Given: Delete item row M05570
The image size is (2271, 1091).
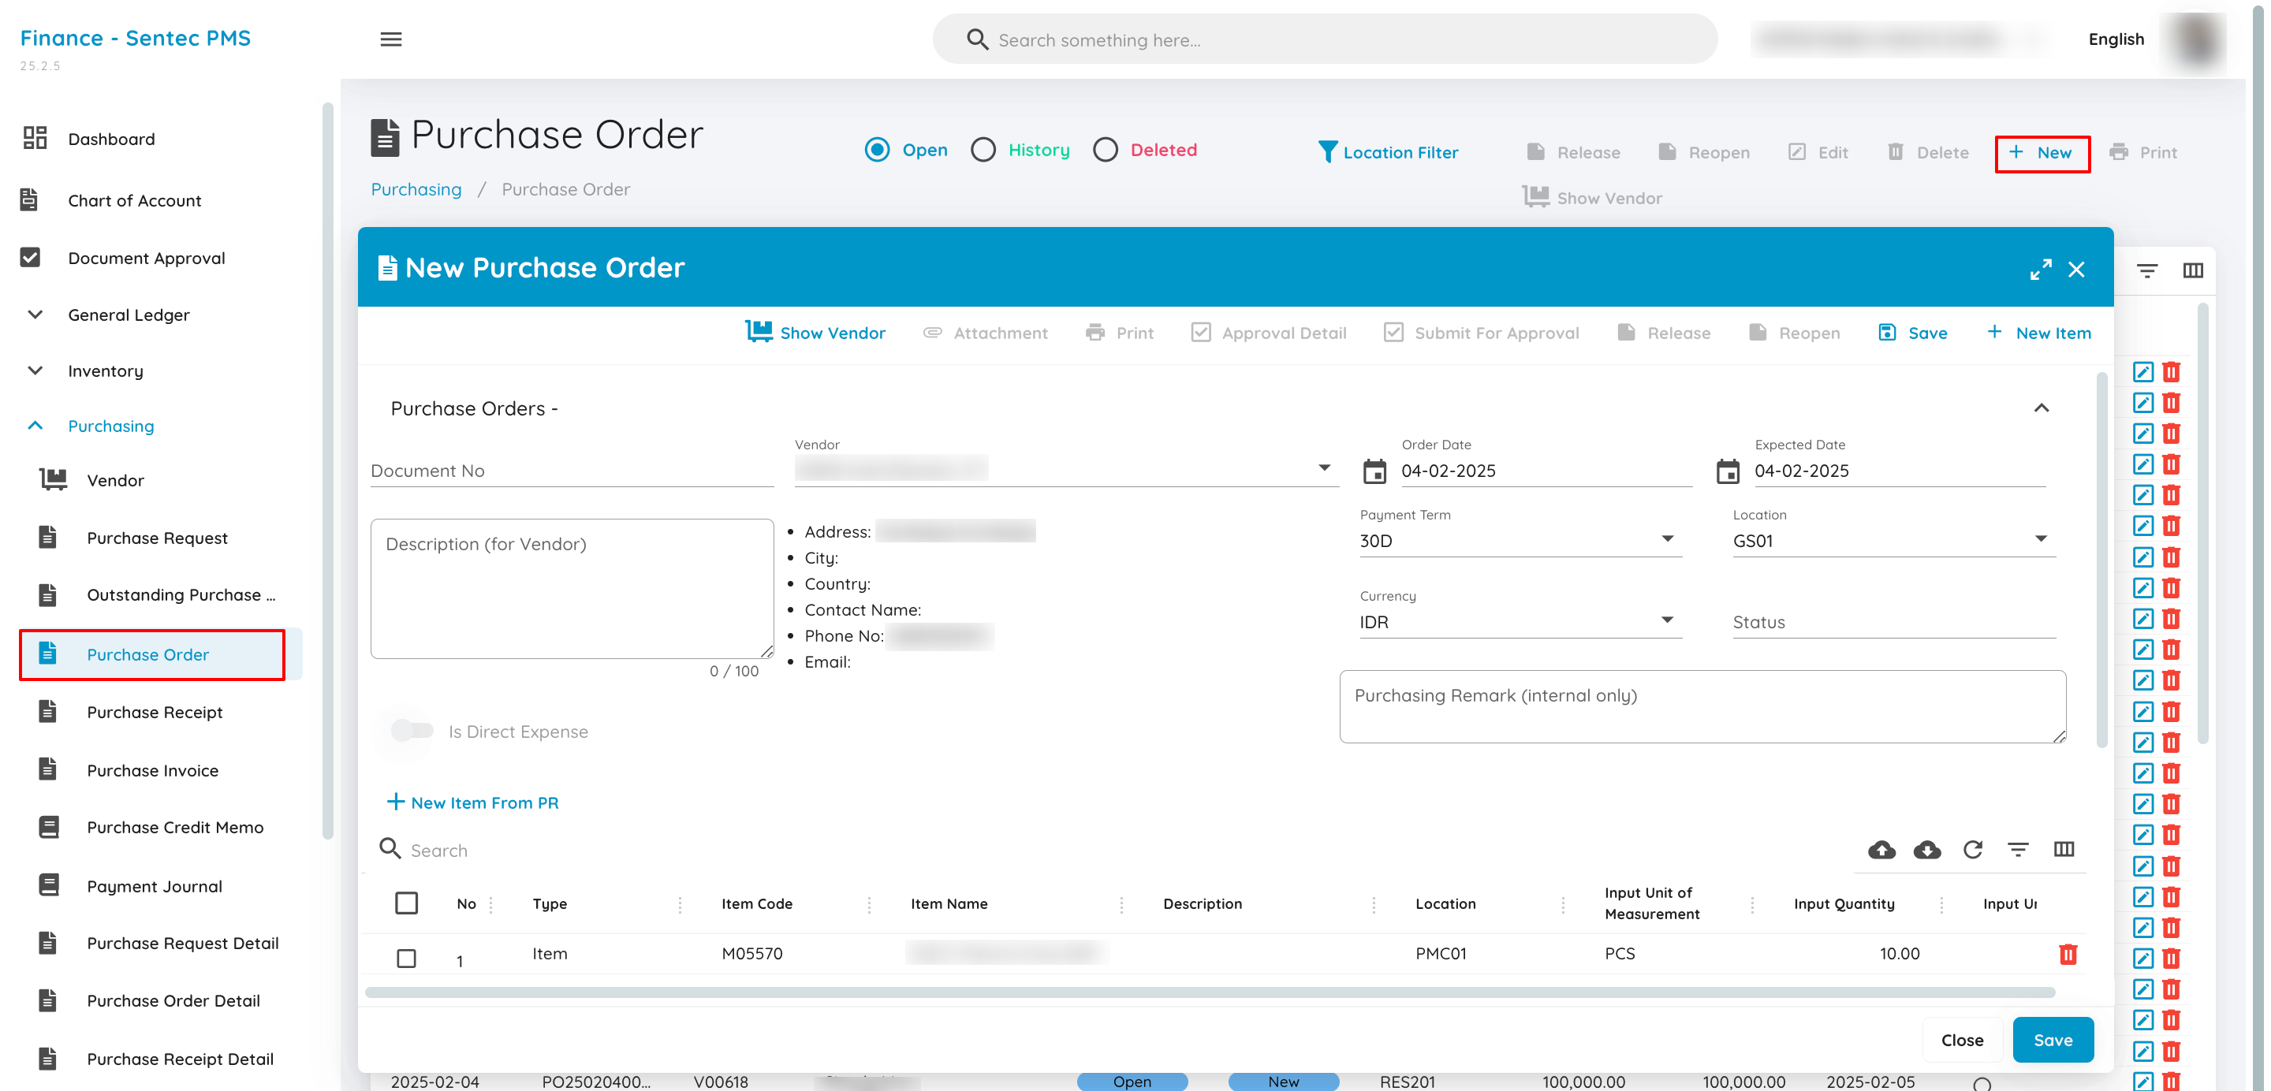Looking at the screenshot, I should pyautogui.click(x=2068, y=955).
